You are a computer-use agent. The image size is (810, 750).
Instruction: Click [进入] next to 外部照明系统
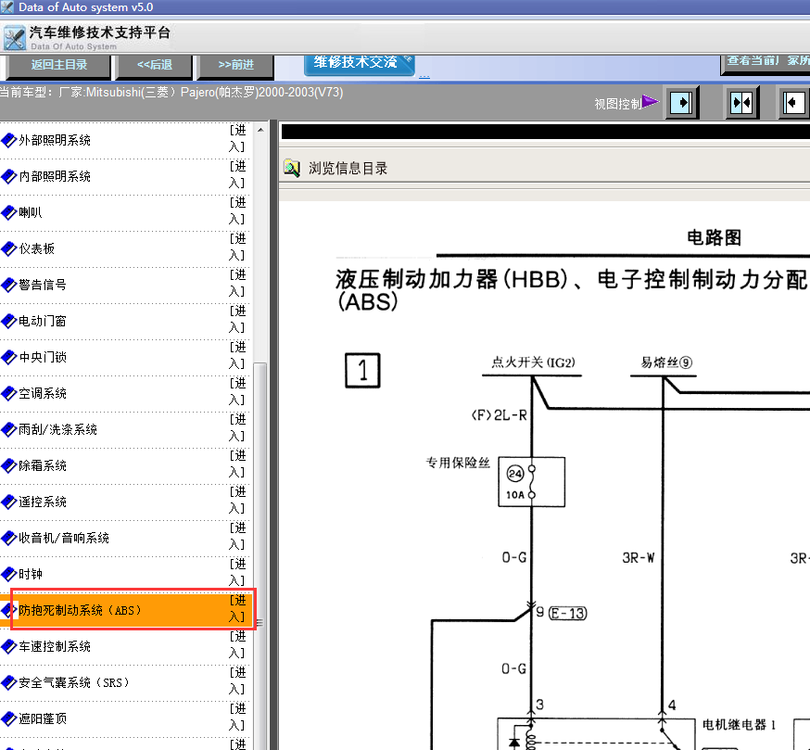[x=237, y=138]
